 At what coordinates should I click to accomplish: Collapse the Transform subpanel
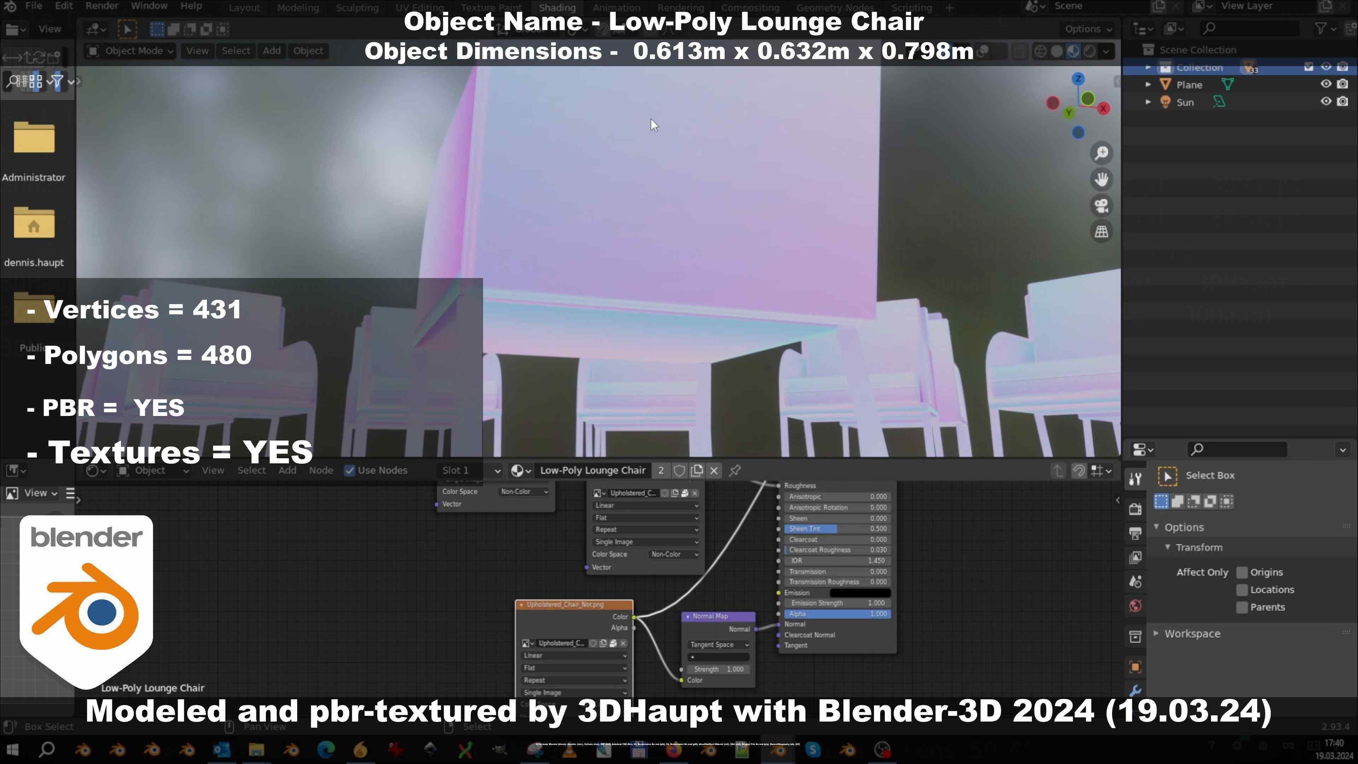(x=1167, y=547)
